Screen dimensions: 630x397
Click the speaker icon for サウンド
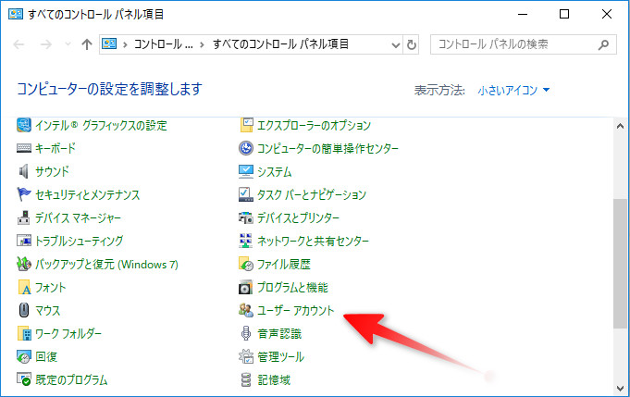(x=24, y=171)
